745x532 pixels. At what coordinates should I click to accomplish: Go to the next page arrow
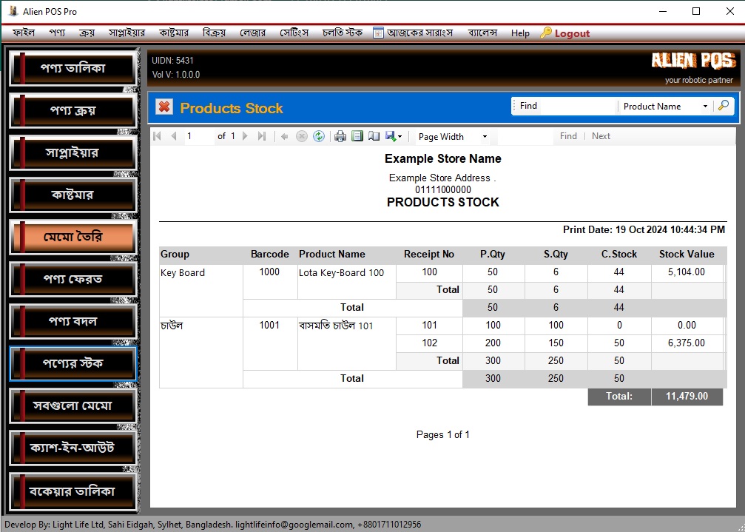246,136
